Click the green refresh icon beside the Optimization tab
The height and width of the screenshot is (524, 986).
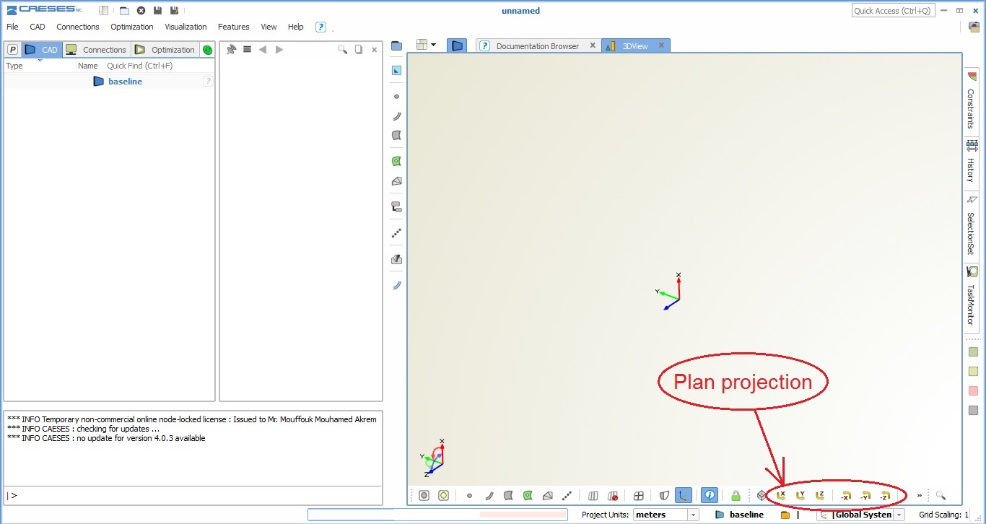point(208,50)
